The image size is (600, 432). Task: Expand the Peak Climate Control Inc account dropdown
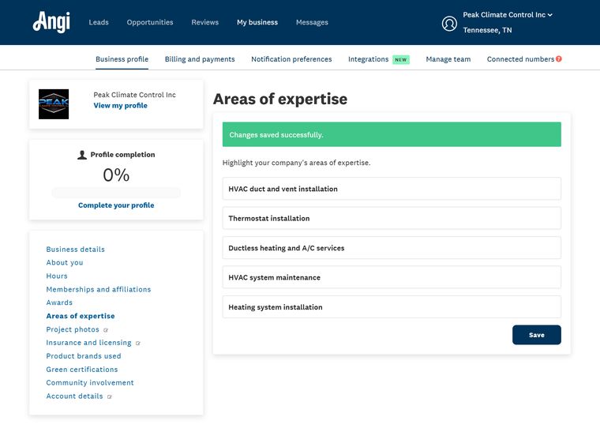508,15
